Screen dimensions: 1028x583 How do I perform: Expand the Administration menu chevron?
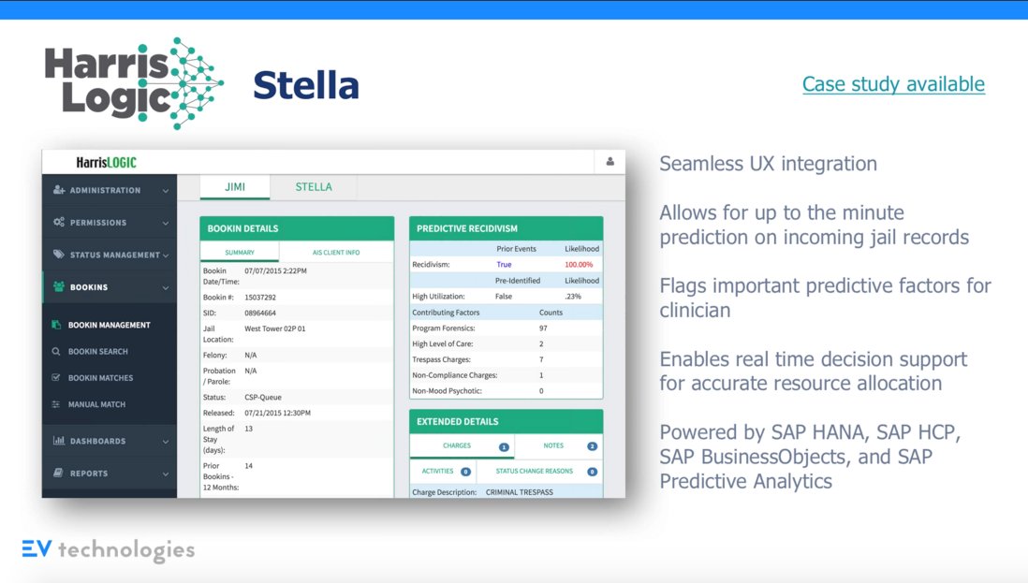165,191
